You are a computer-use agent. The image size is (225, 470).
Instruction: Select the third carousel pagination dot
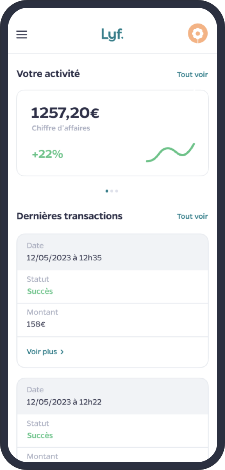click(x=116, y=191)
